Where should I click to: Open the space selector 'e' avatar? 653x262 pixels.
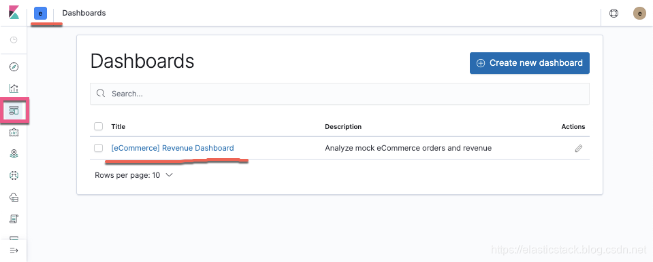[40, 14]
